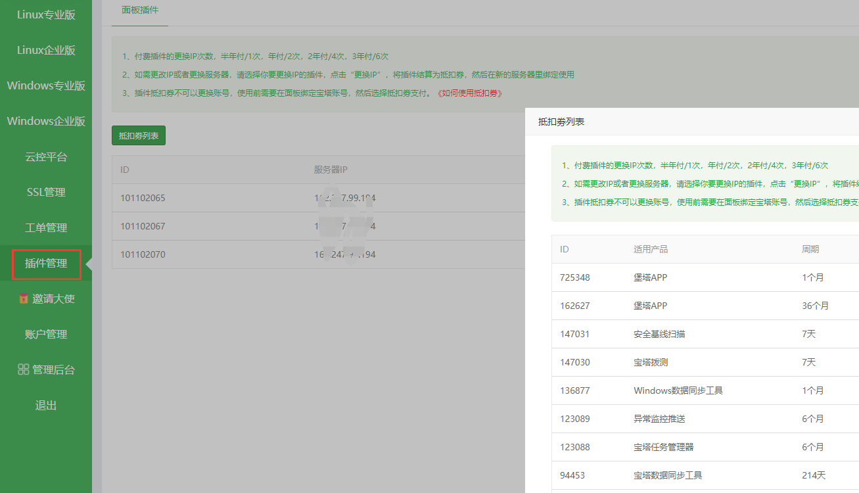
Task: Open SSL管理 page
Action: coord(46,192)
